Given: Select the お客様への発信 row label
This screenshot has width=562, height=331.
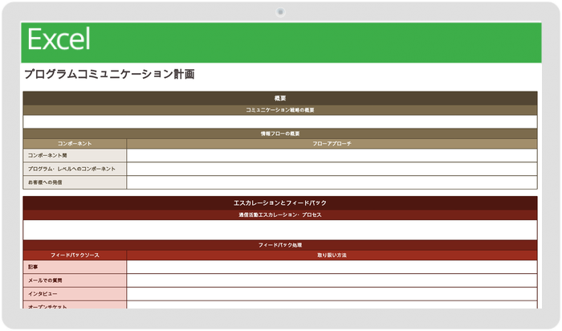Looking at the screenshot, I should tap(75, 182).
